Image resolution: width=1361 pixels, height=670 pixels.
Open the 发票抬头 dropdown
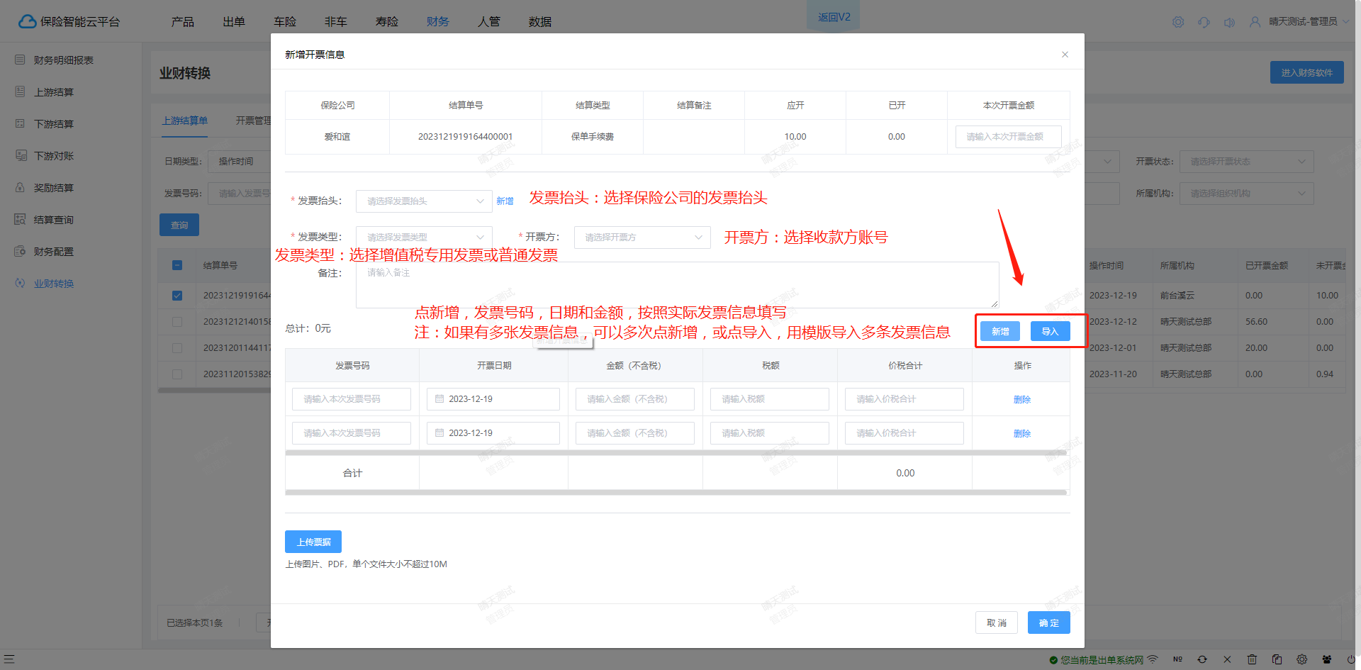[424, 201]
